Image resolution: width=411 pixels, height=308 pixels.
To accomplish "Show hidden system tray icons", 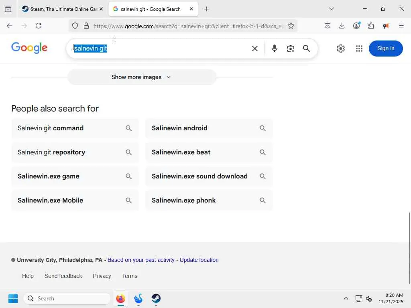I will coord(346,298).
